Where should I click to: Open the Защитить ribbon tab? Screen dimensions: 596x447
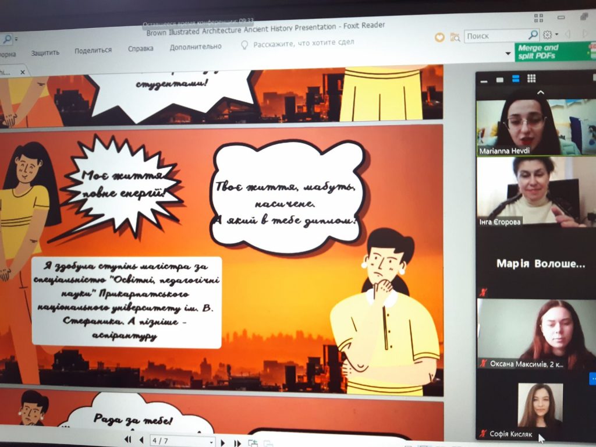click(45, 52)
